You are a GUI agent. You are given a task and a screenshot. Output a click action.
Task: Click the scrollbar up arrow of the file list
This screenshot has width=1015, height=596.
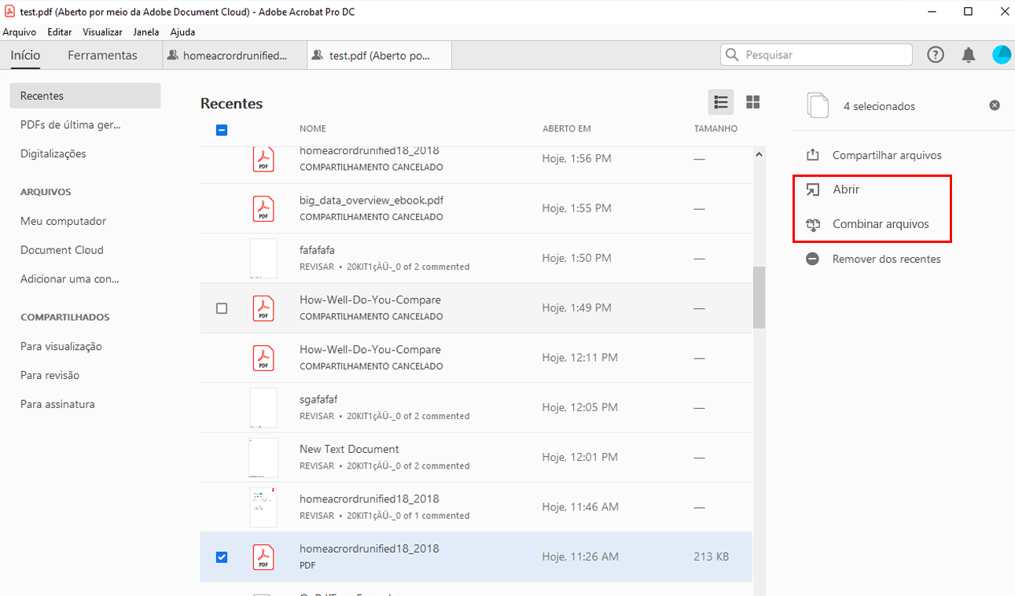(x=759, y=155)
